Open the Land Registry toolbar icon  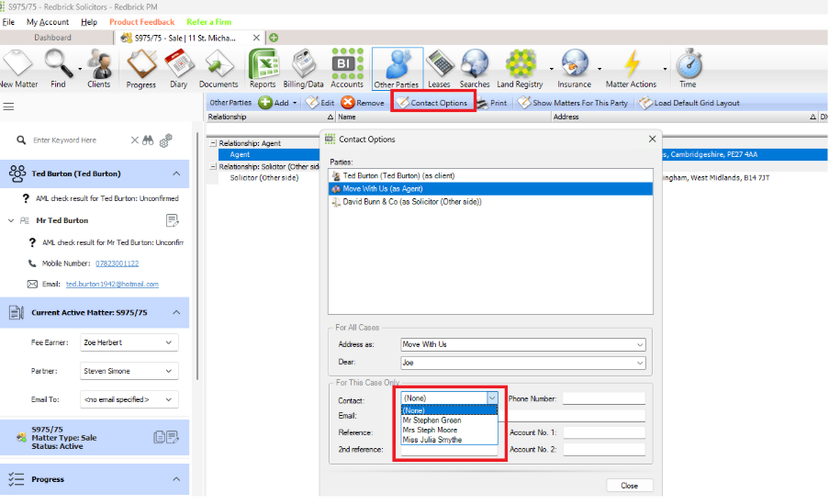point(520,66)
